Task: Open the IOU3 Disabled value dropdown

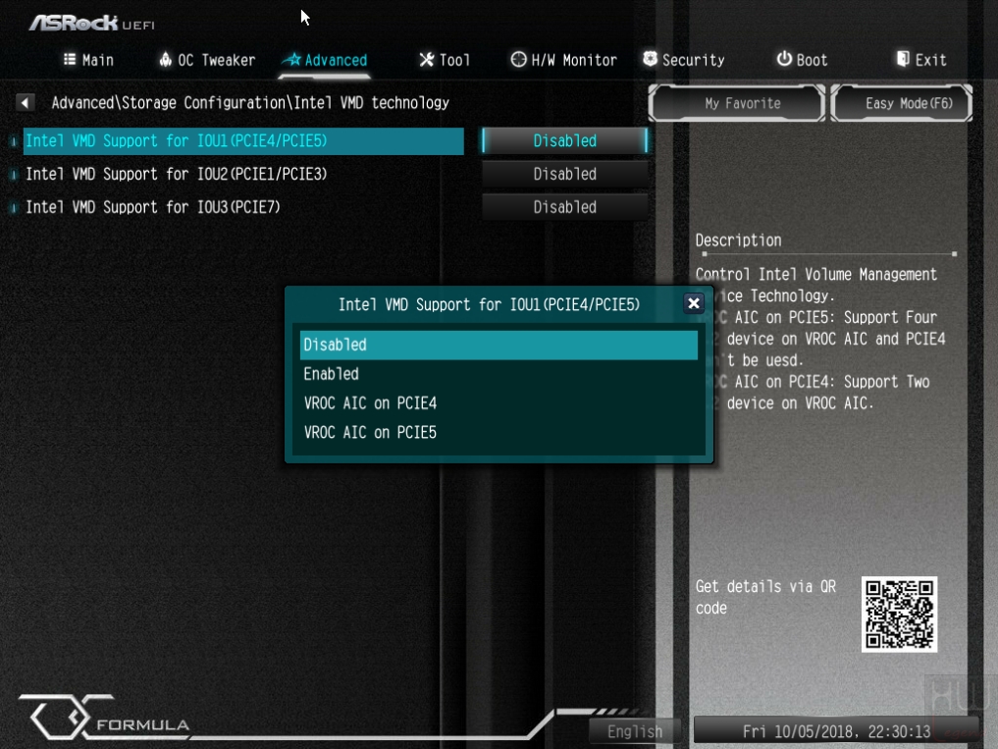Action: point(564,207)
